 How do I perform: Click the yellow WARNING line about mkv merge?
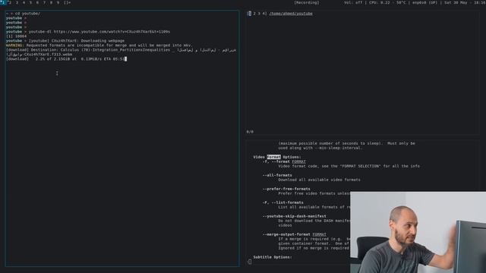click(x=99, y=45)
